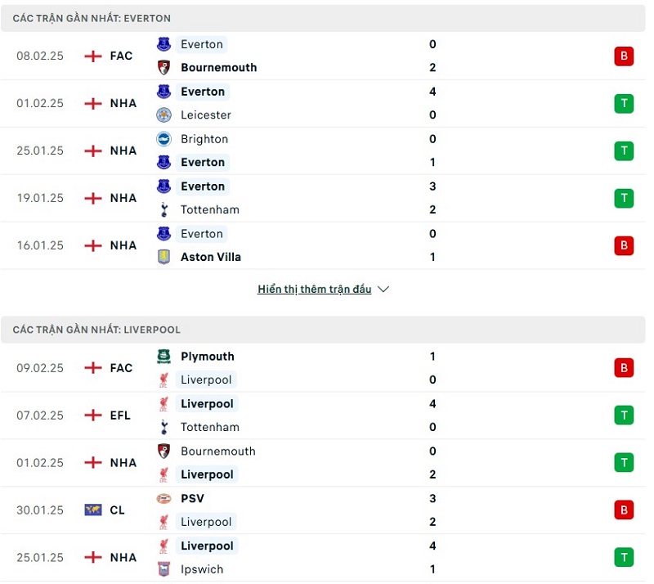Select the "Các trận gần nhất: Everton" header
Viewport: 654px width, 584px height.
pyautogui.click(x=92, y=18)
